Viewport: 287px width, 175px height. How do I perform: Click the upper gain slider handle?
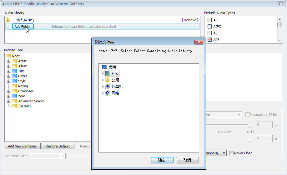[249, 125]
